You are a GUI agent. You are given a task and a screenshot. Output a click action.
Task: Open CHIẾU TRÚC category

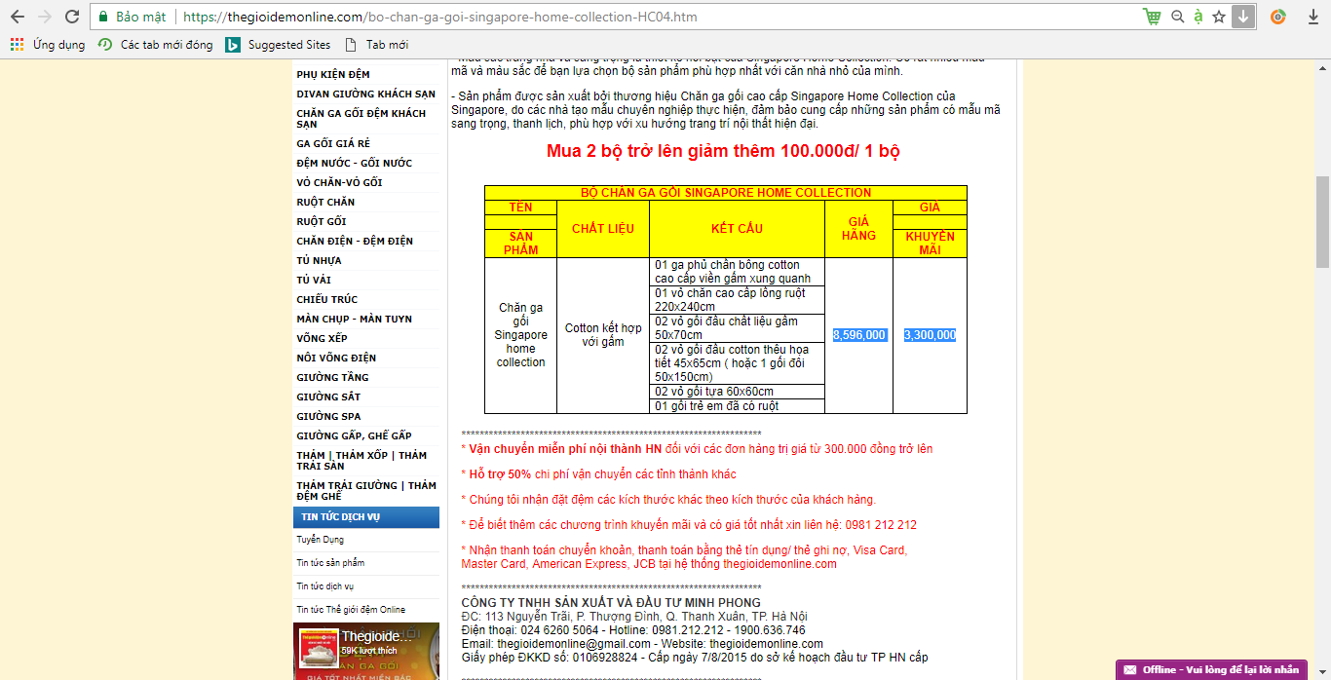pyautogui.click(x=327, y=300)
